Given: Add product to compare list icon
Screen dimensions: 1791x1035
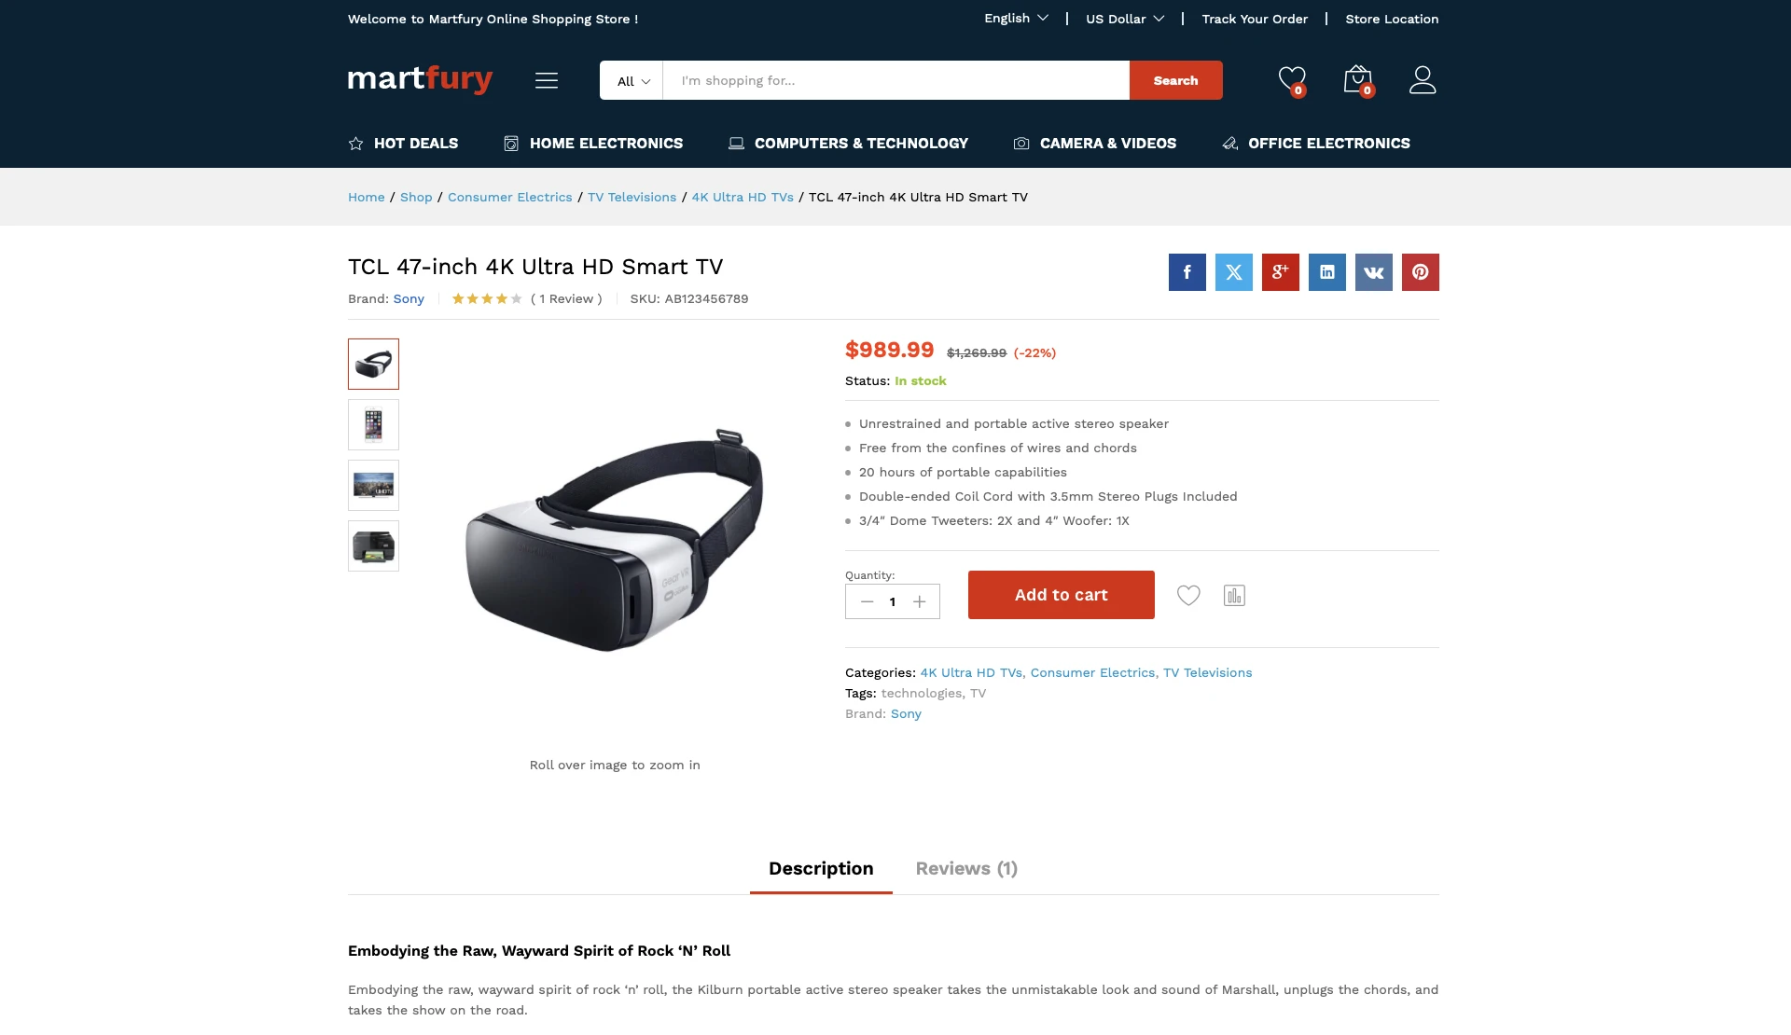Looking at the screenshot, I should pos(1234,595).
